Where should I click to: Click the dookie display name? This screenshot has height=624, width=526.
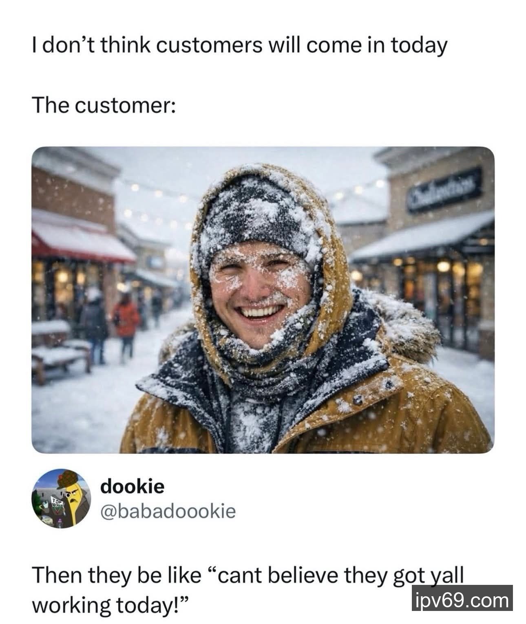[133, 486]
